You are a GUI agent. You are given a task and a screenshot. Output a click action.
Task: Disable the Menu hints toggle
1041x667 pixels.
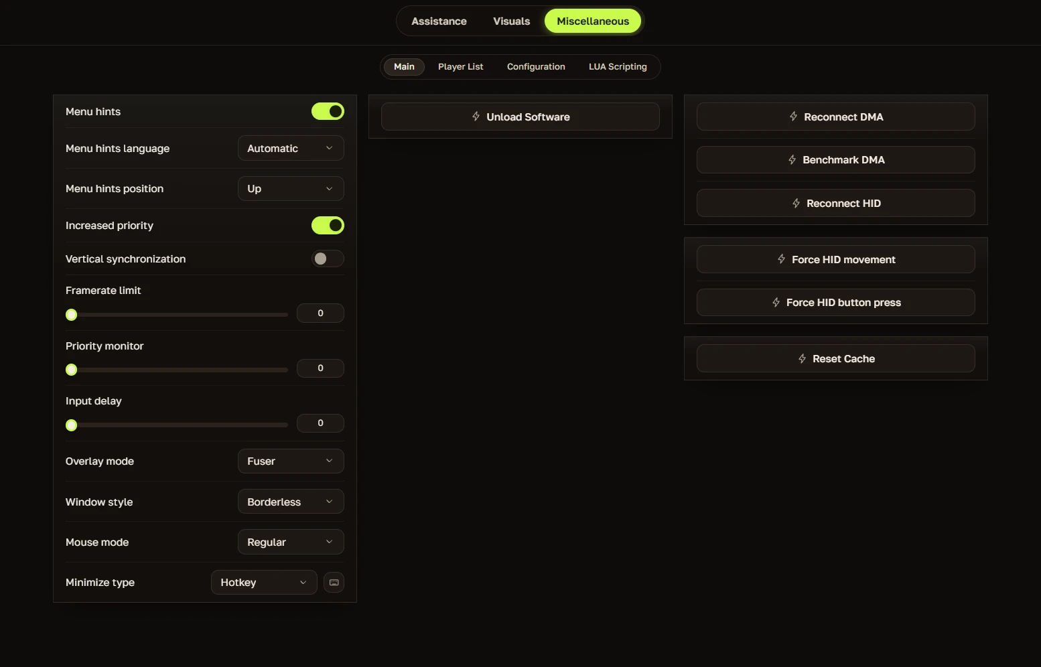pos(328,111)
